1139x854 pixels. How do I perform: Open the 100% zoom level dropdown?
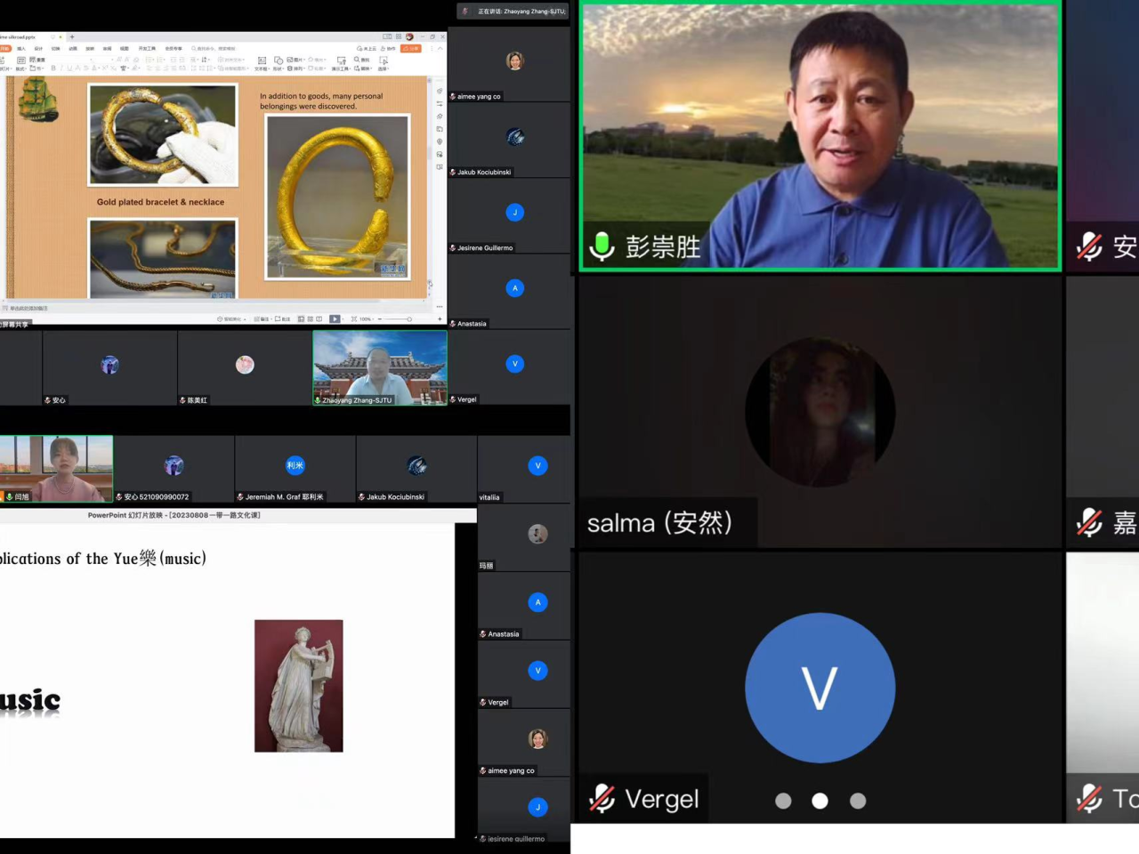point(367,318)
